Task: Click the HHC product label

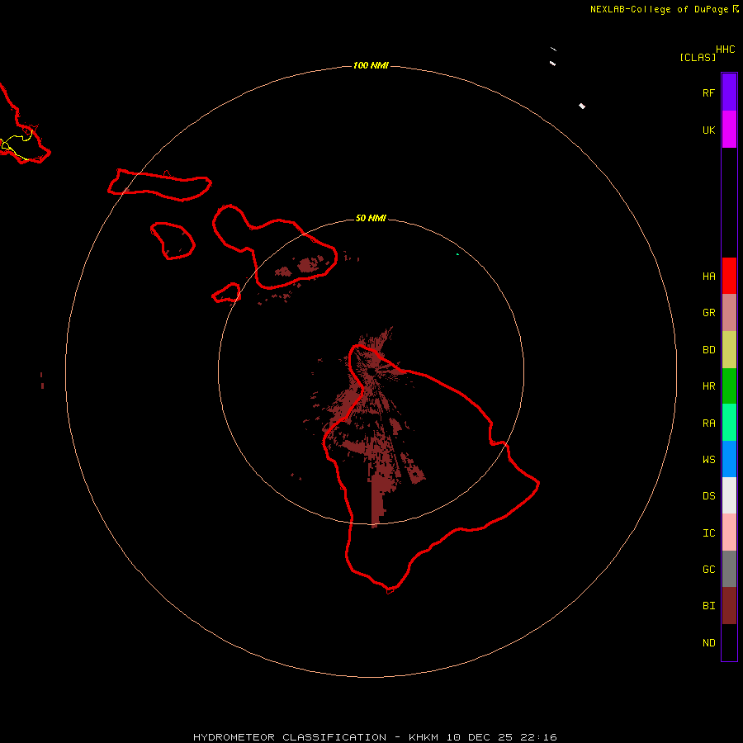Action: point(725,50)
